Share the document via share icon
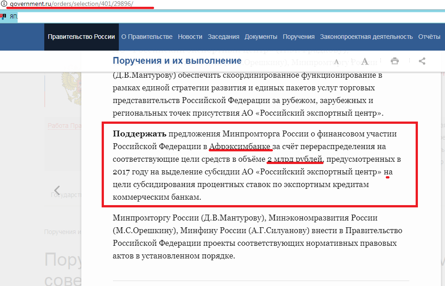The width and height of the screenshot is (445, 286). point(422,61)
